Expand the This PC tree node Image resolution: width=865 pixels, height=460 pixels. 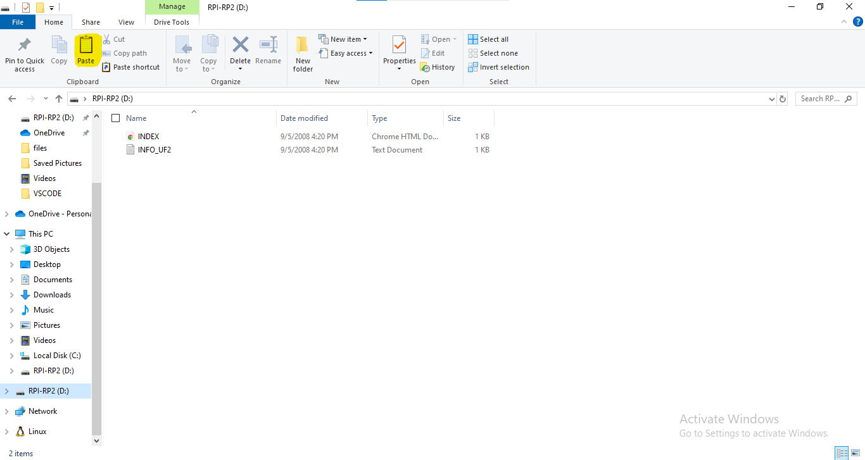point(7,234)
